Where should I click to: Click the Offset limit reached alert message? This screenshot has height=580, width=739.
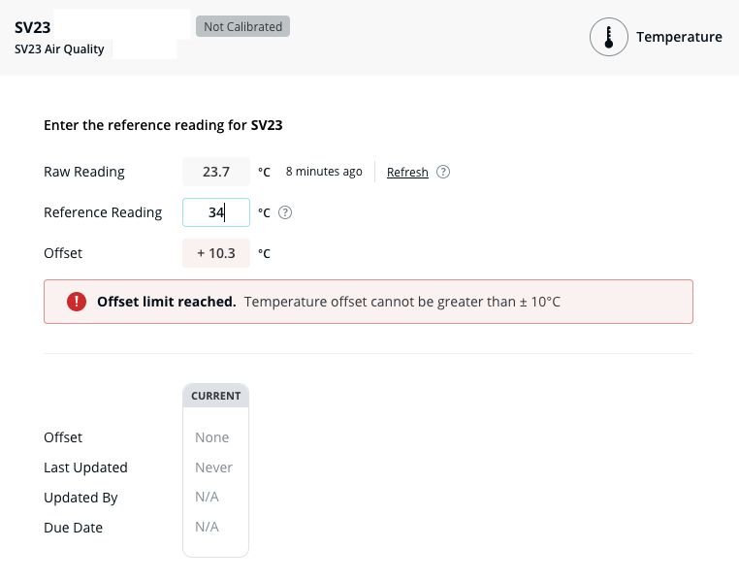point(369,302)
